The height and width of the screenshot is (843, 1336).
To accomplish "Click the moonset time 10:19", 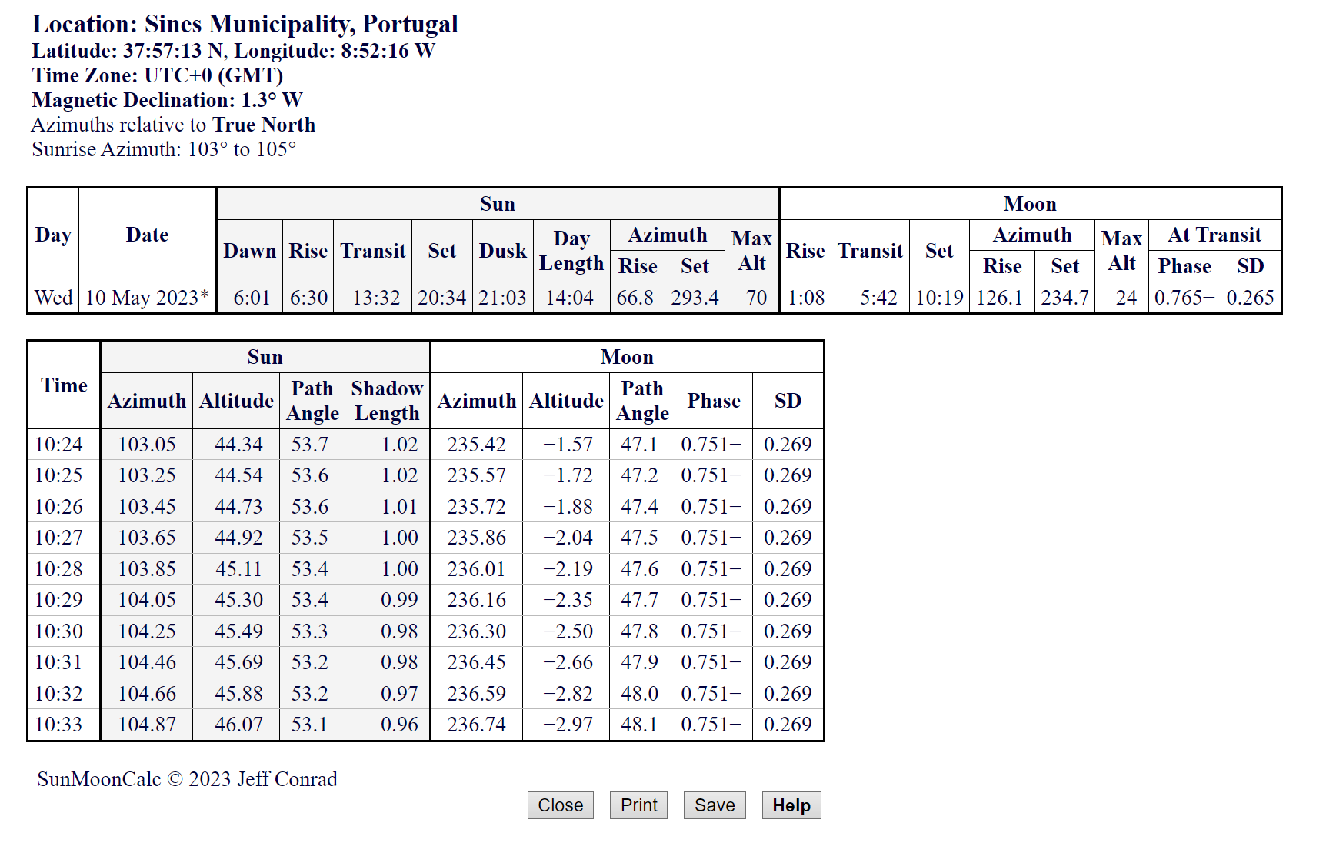I will pos(939,298).
